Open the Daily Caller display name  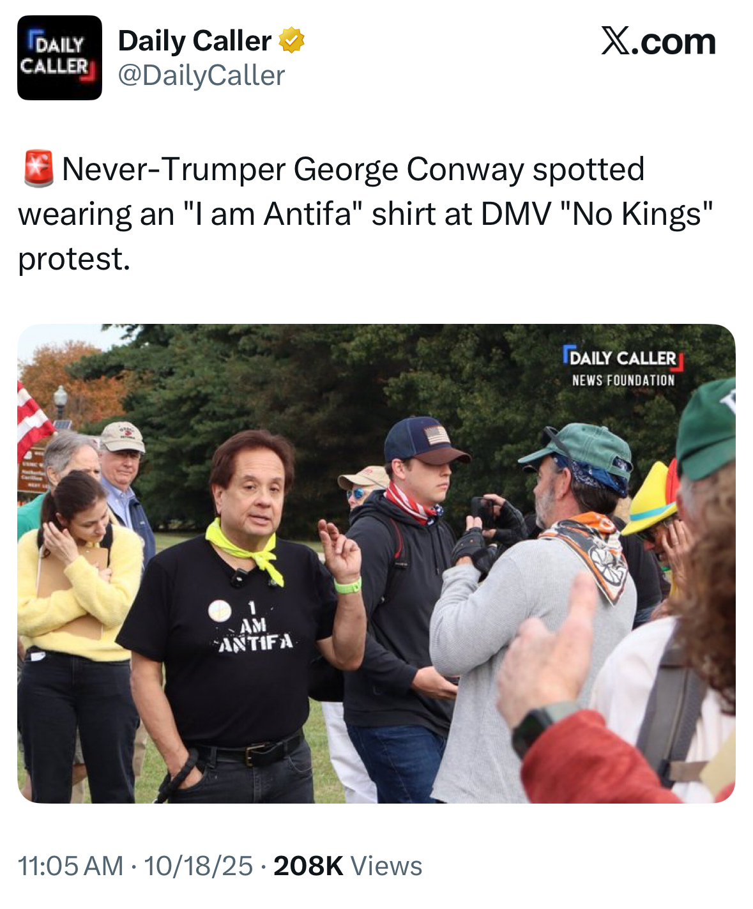(x=194, y=41)
